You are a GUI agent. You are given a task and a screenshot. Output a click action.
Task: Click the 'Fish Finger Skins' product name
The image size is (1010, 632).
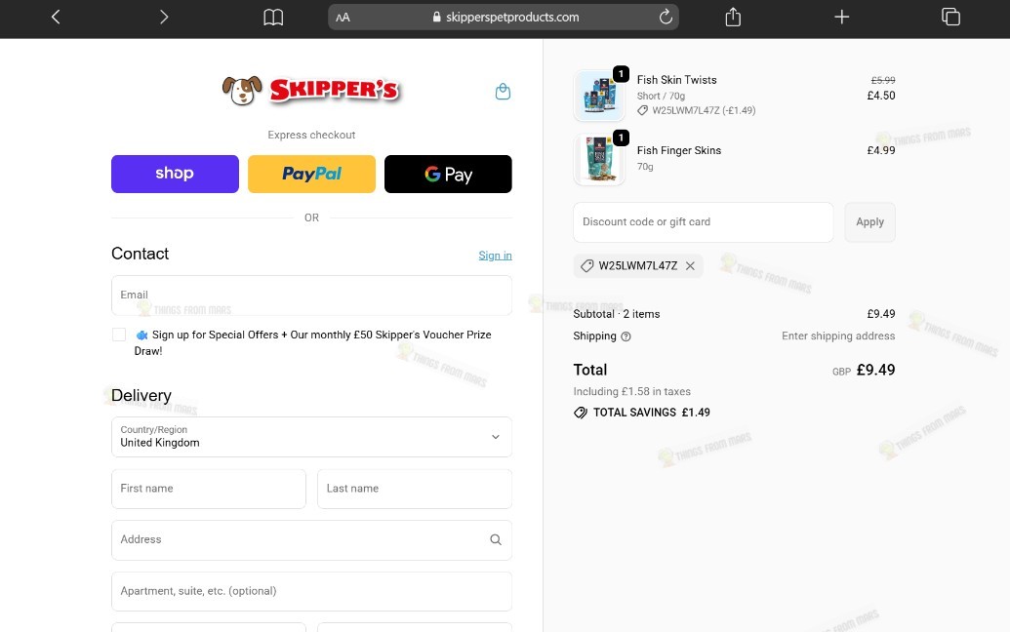(x=679, y=150)
